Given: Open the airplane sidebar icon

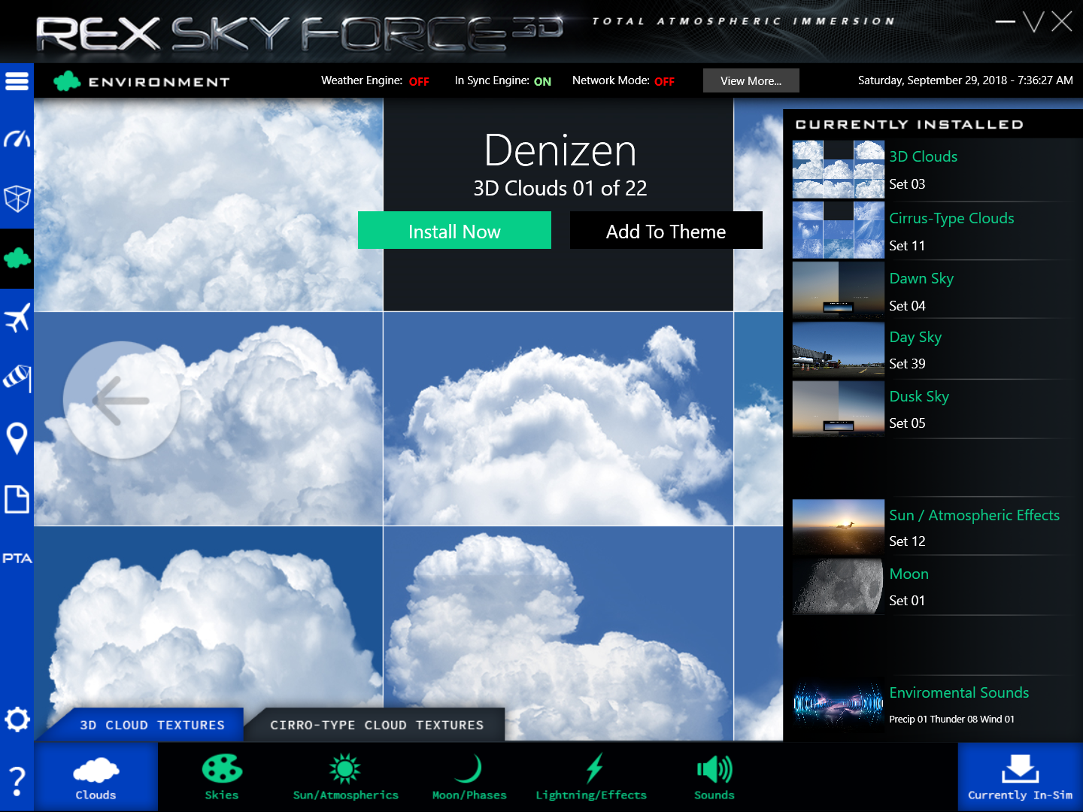Looking at the screenshot, I should [x=17, y=318].
